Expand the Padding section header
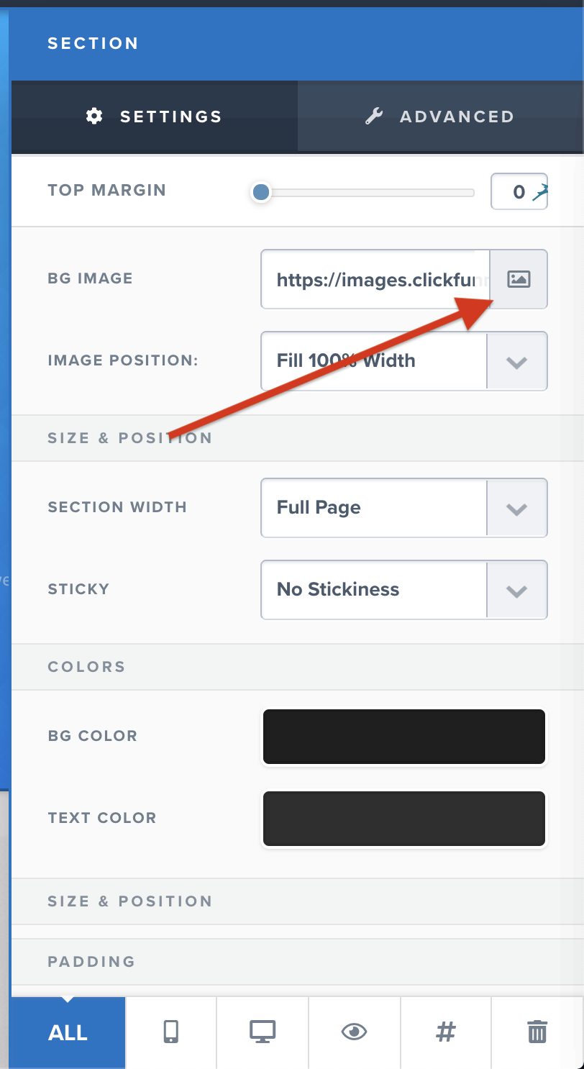Viewport: 584px width, 1069px height. tap(298, 962)
